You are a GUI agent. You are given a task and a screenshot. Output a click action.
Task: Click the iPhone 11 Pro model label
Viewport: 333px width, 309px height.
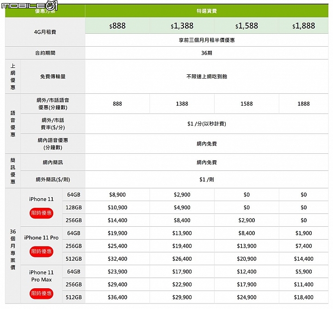[x=41, y=237]
